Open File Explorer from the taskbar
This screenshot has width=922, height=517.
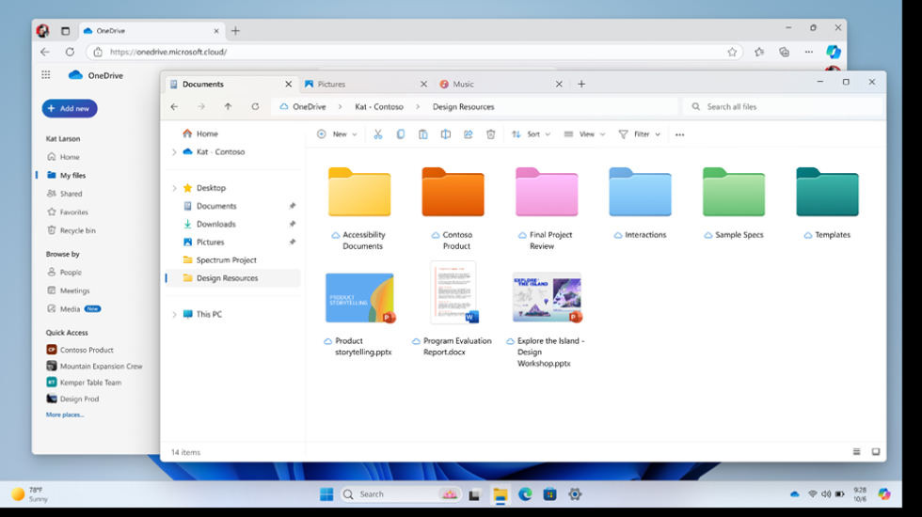click(x=501, y=494)
